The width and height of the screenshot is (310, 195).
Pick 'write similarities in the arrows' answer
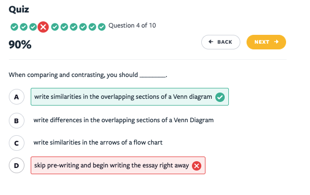click(98, 142)
